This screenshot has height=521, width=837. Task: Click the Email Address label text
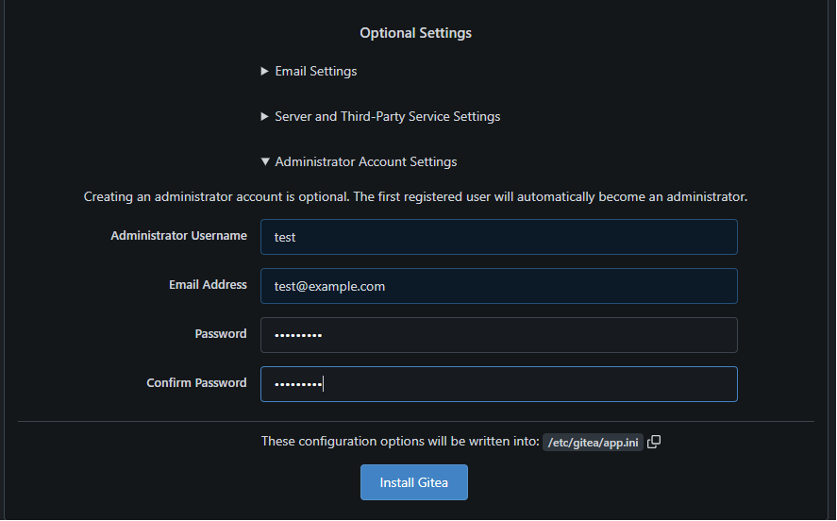(209, 284)
